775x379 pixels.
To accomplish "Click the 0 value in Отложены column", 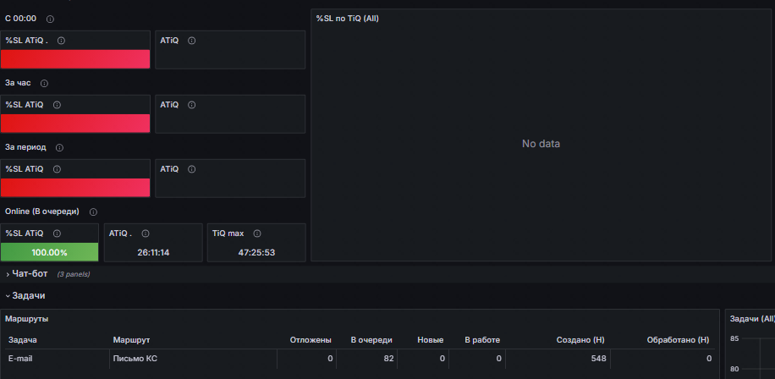I will point(330,359).
